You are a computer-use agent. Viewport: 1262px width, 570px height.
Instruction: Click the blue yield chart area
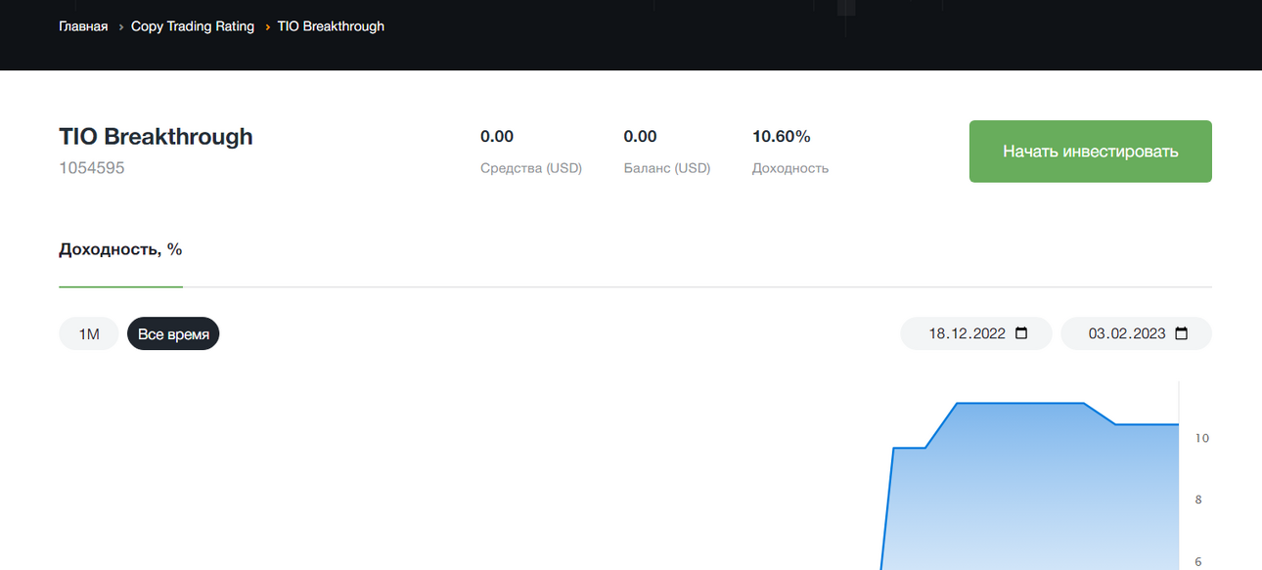(1032, 489)
